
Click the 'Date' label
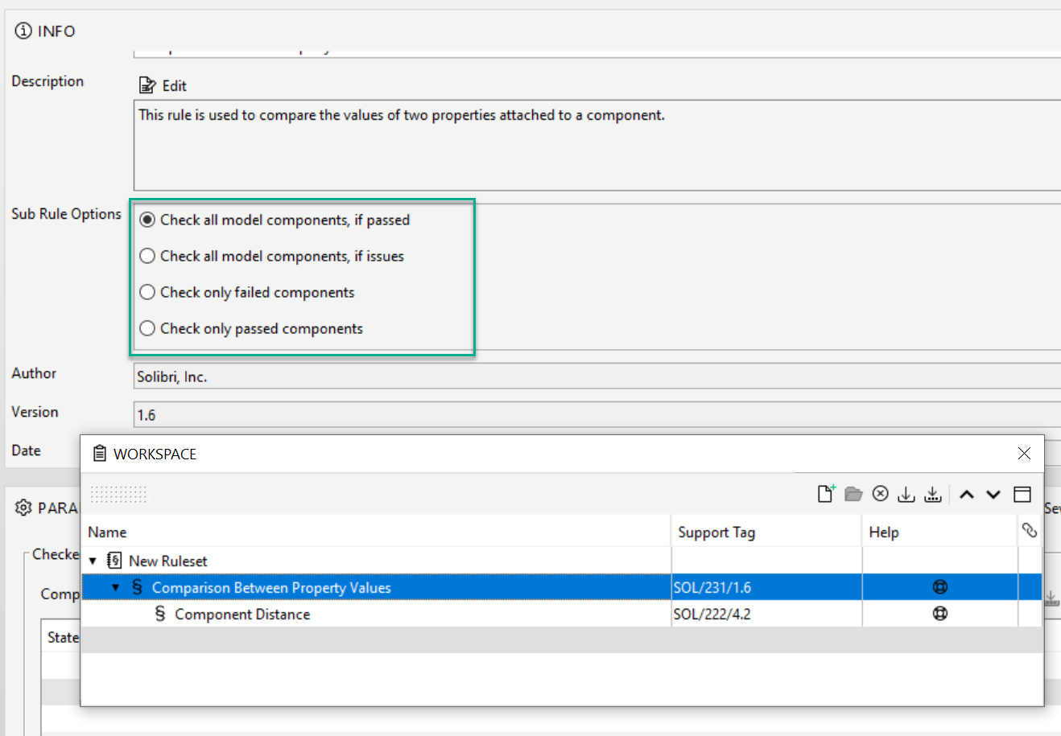[x=26, y=450]
